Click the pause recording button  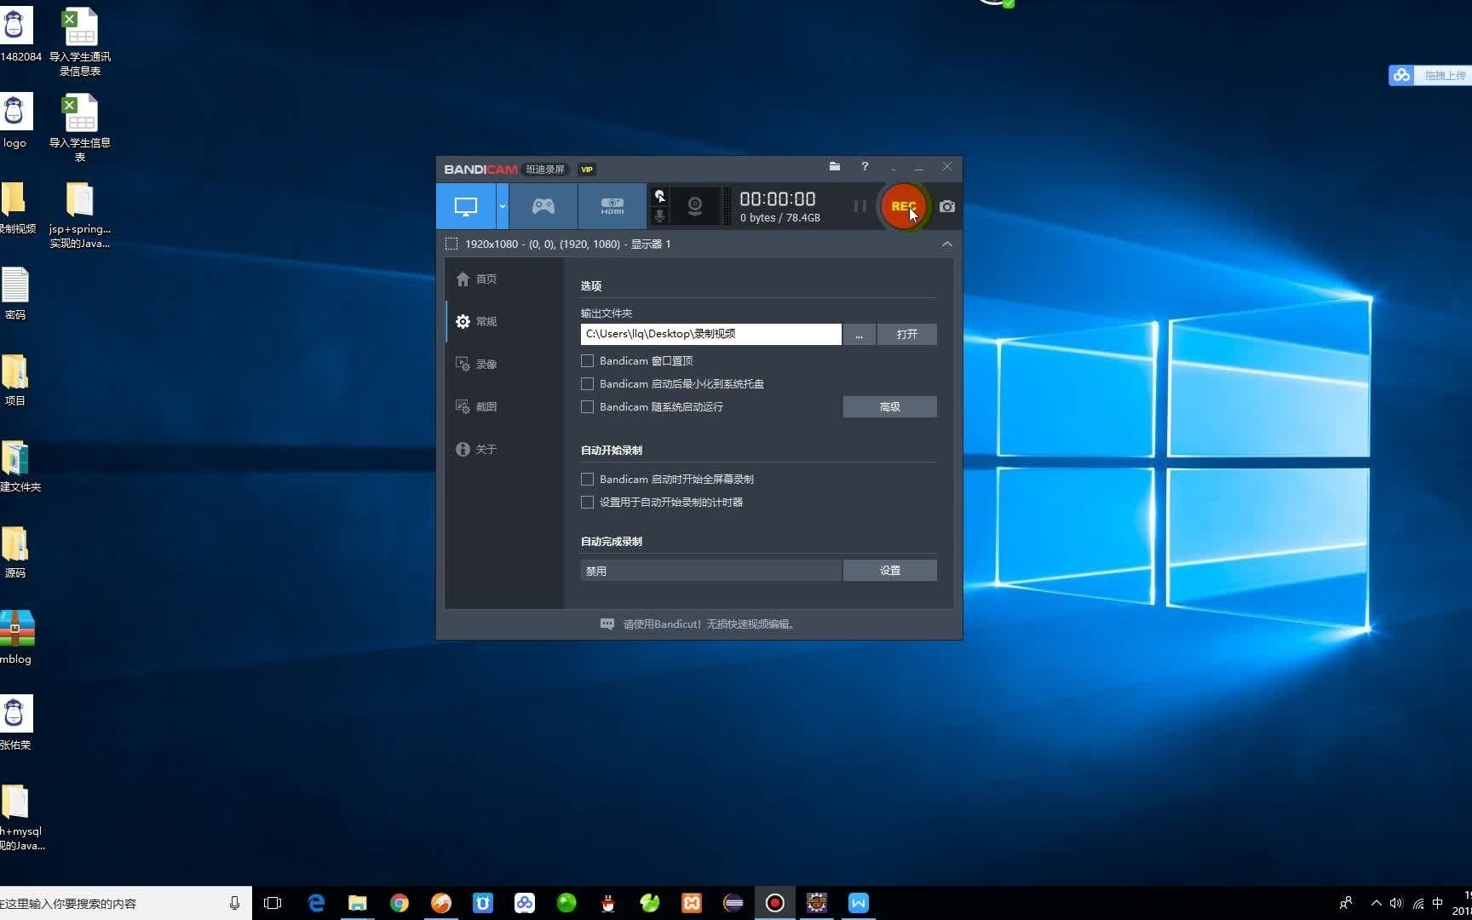(860, 206)
